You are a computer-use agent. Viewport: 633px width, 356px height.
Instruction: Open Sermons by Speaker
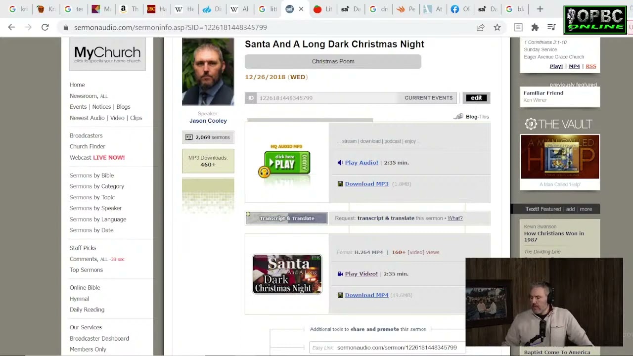pyautogui.click(x=95, y=208)
